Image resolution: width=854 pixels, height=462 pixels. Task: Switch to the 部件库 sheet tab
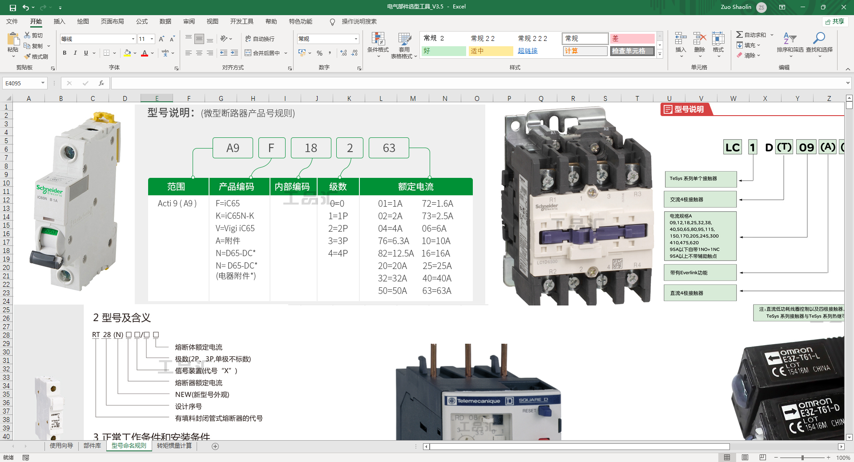pos(92,446)
